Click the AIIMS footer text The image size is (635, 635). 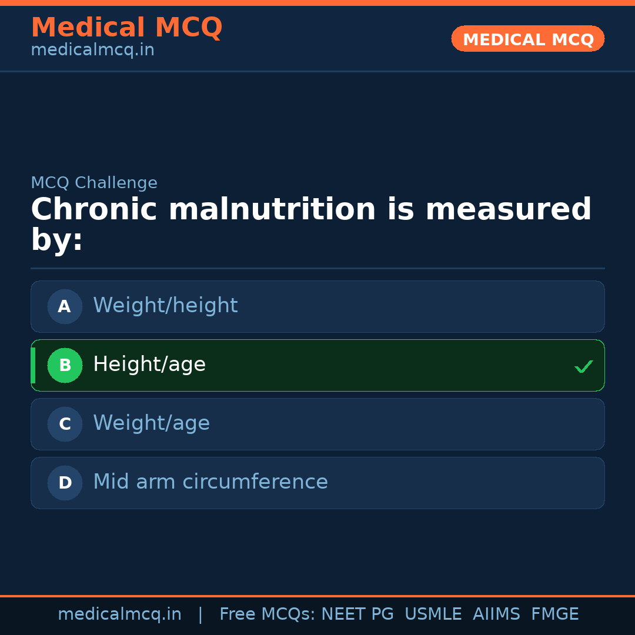pos(496,614)
